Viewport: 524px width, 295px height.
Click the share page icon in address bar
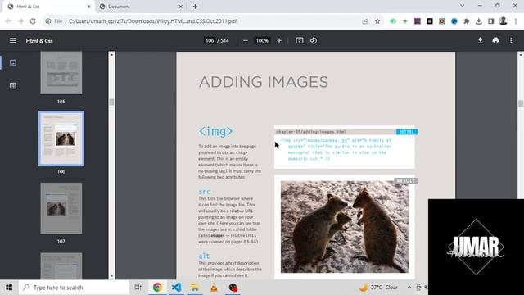coord(365,21)
